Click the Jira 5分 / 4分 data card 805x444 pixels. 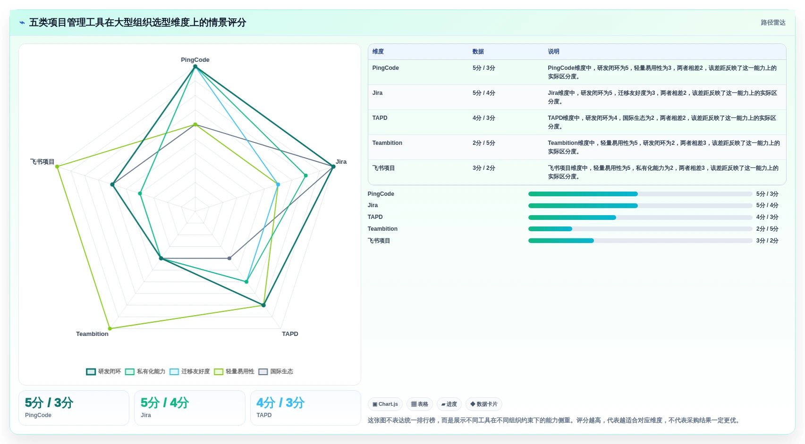pyautogui.click(x=189, y=408)
